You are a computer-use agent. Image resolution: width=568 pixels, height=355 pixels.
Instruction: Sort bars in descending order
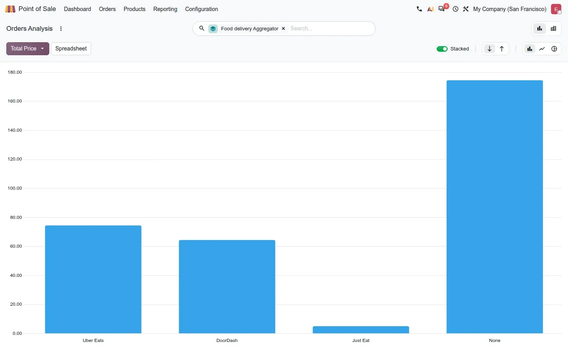coord(490,49)
